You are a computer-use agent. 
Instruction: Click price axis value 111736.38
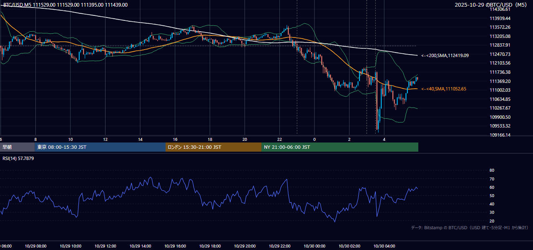click(500, 72)
